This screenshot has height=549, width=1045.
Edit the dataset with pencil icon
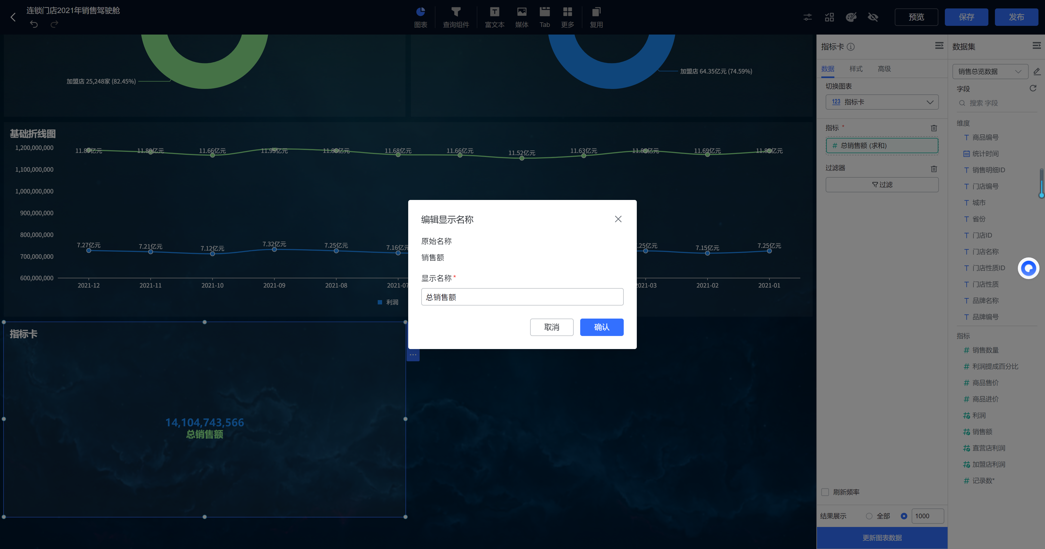1037,71
